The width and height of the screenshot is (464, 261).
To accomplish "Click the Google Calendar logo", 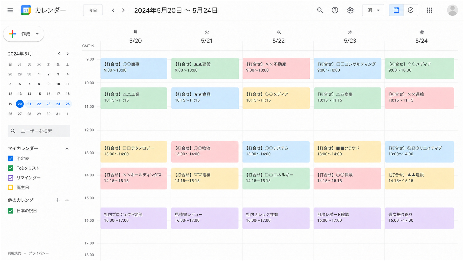I will 26,10.
